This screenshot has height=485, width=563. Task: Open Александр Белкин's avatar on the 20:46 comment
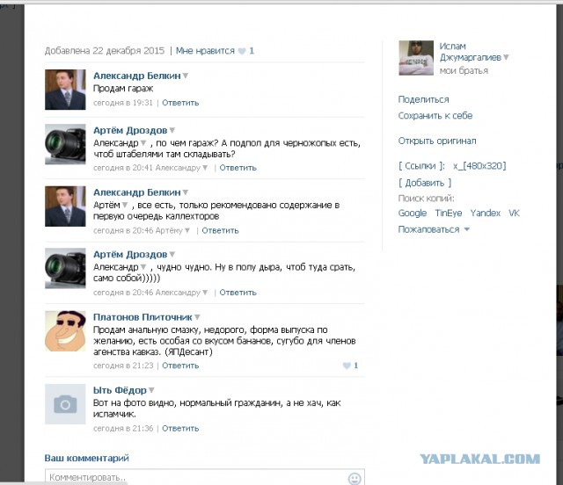click(x=65, y=206)
